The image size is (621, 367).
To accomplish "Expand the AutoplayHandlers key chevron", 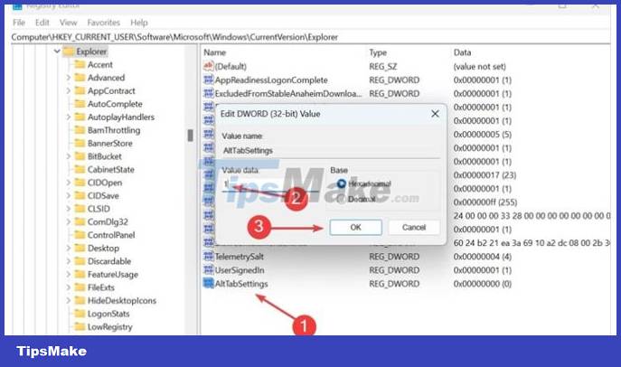I will [68, 117].
